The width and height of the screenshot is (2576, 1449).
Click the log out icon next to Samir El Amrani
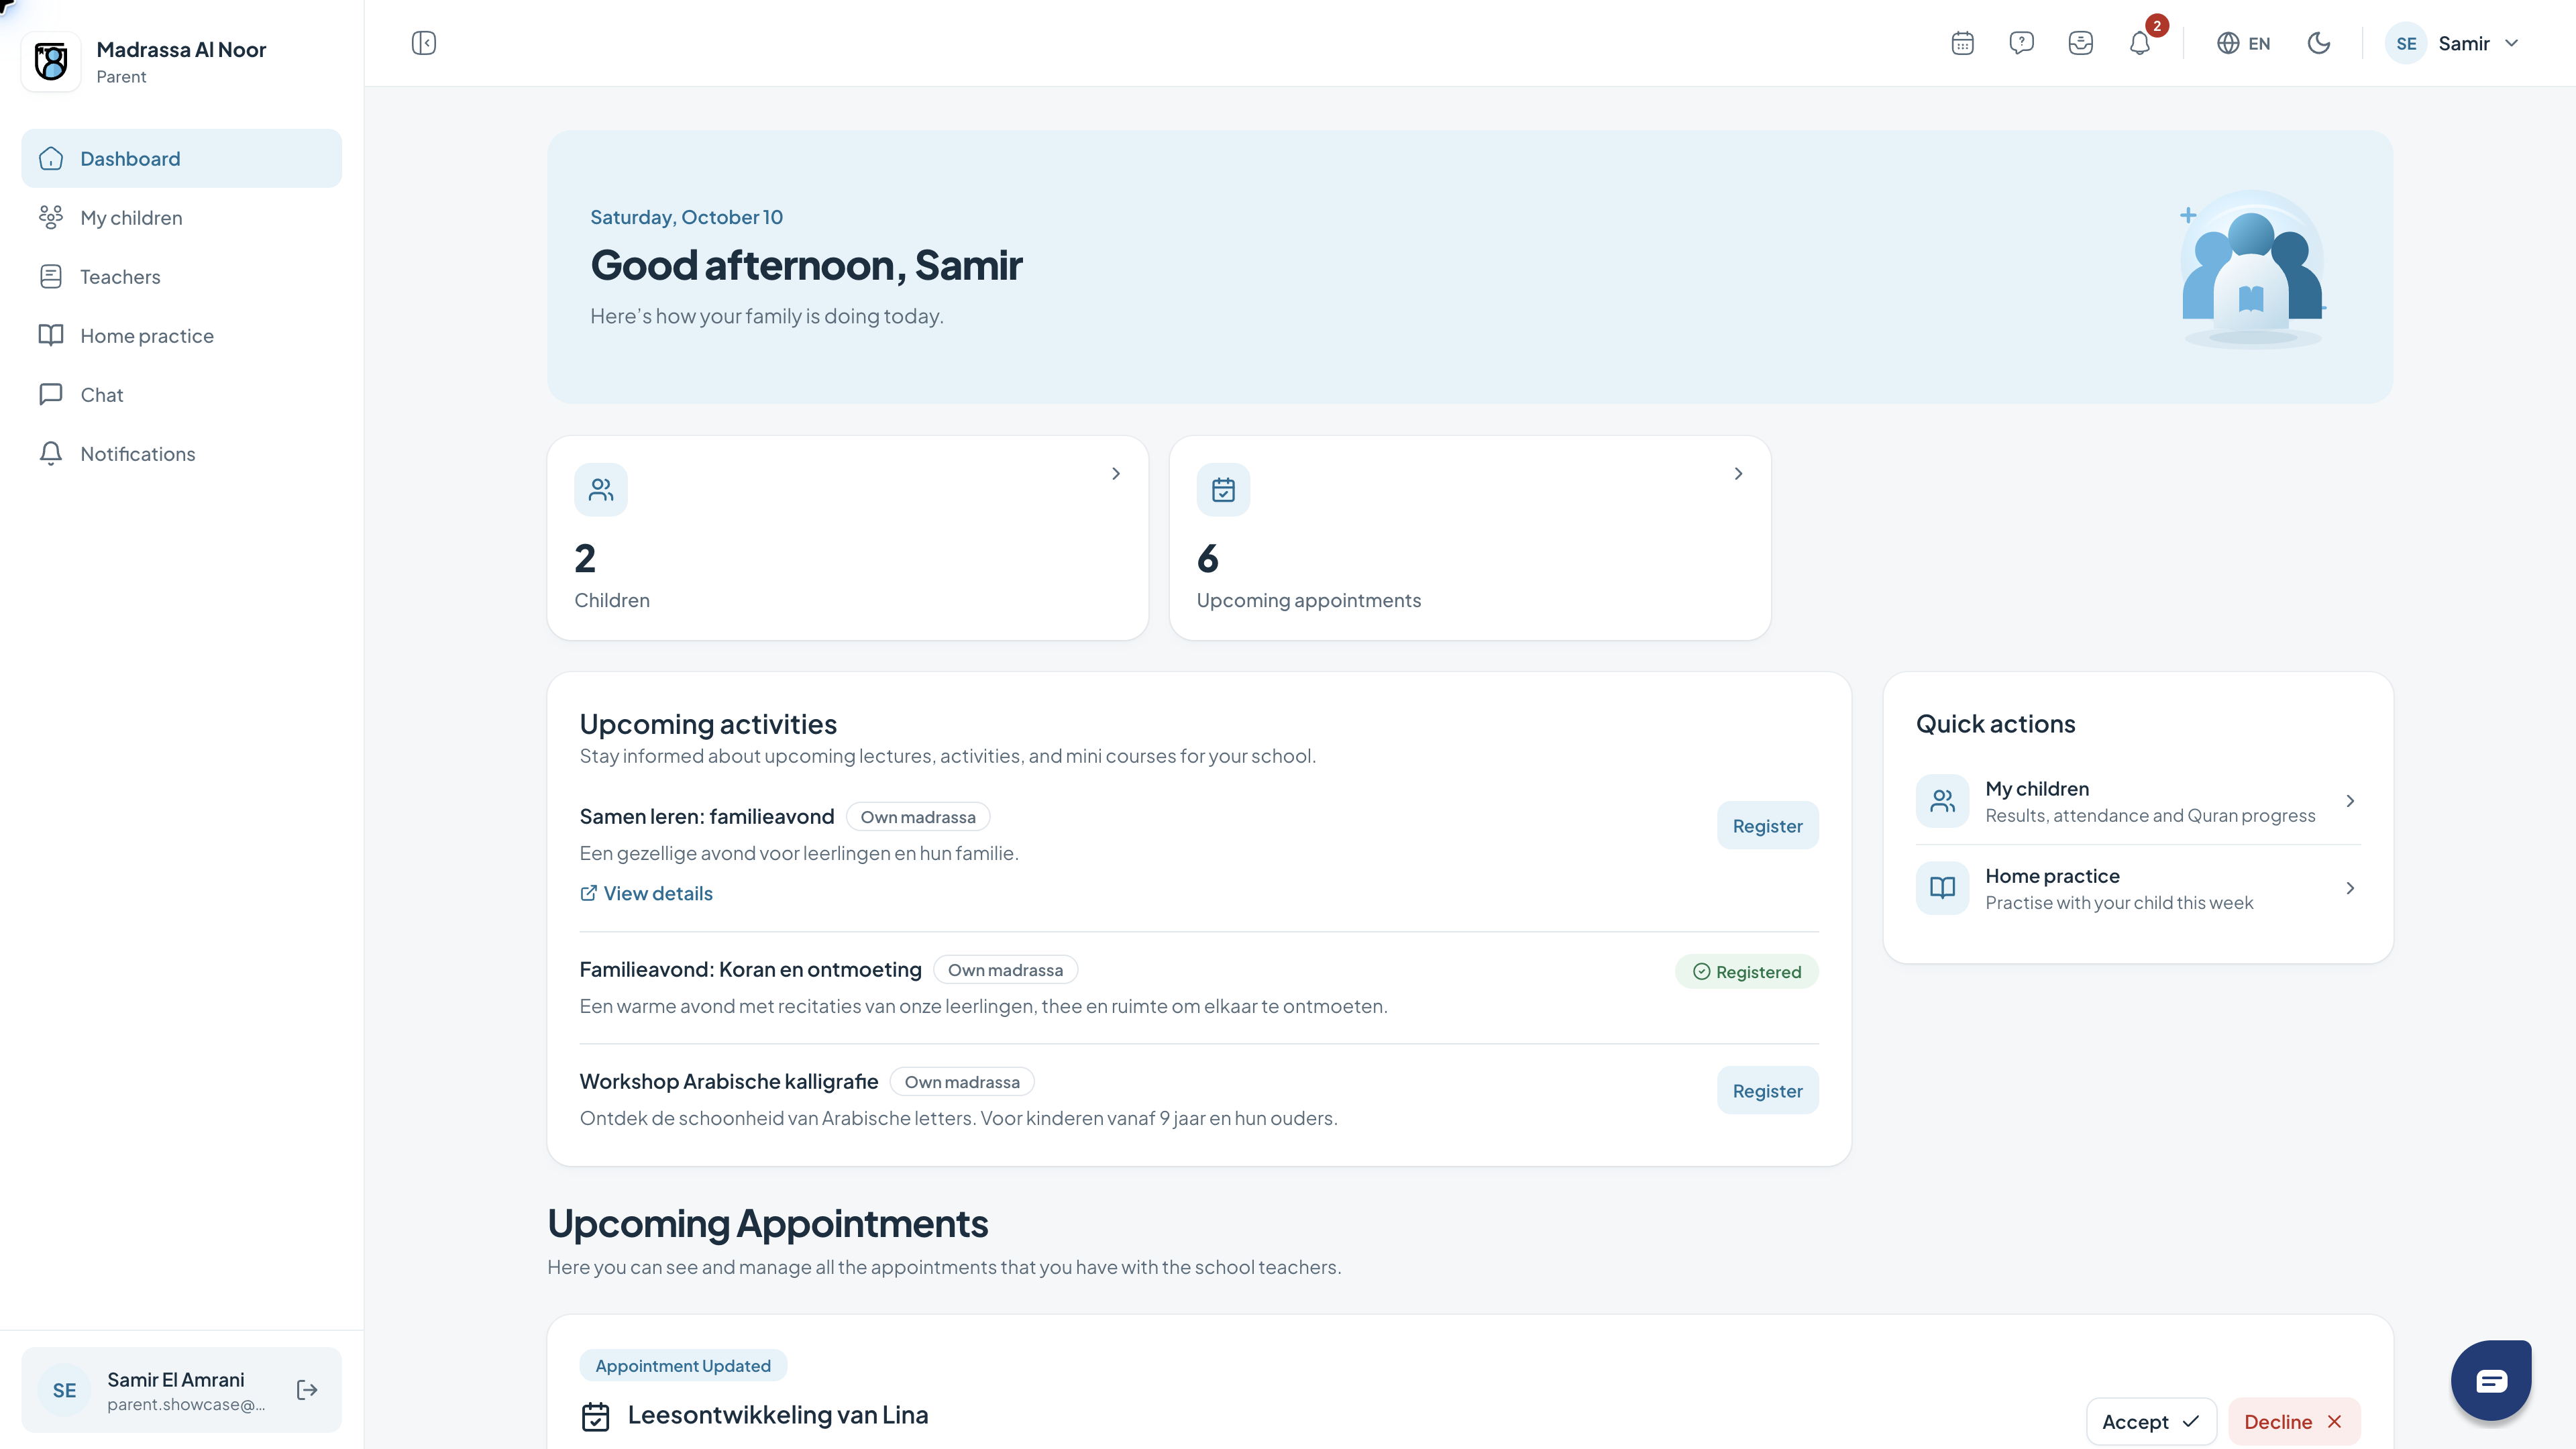pyautogui.click(x=307, y=1390)
